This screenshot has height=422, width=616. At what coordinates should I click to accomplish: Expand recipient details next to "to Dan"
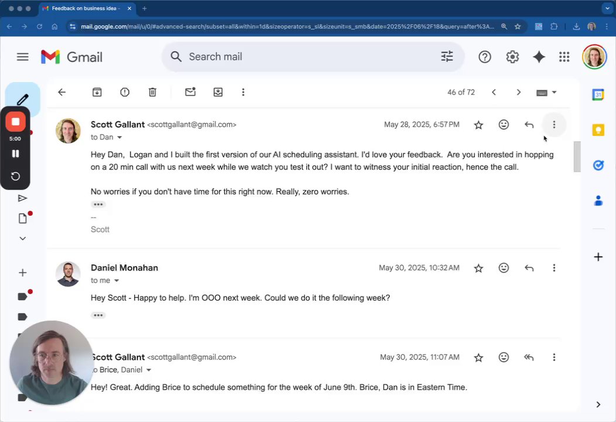tap(119, 137)
